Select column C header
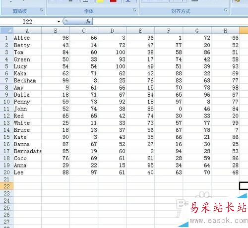The image size is (248, 228). pos(84,31)
